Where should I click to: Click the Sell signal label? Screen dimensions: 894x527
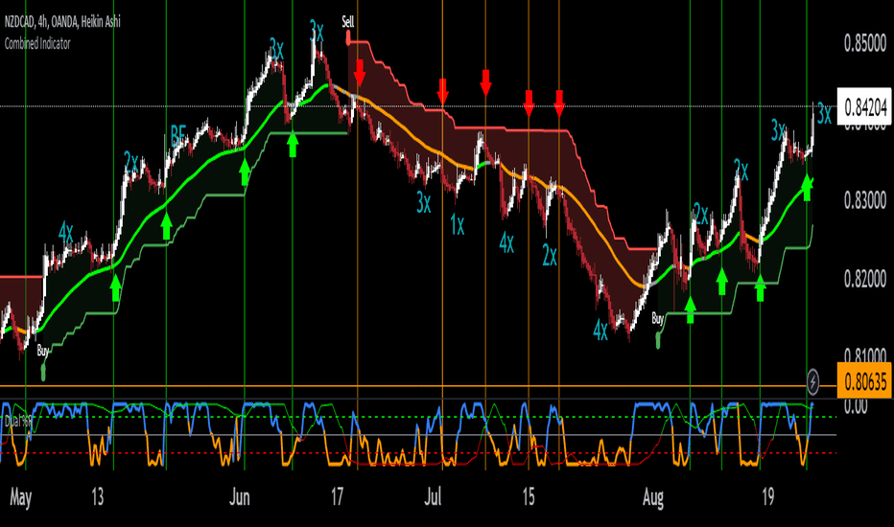point(348,22)
